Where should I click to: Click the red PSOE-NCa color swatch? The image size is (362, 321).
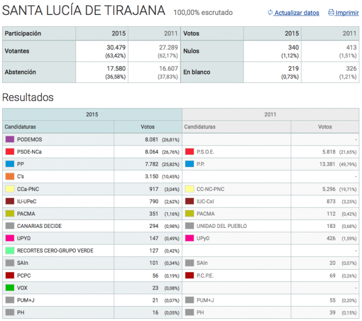[10, 152]
